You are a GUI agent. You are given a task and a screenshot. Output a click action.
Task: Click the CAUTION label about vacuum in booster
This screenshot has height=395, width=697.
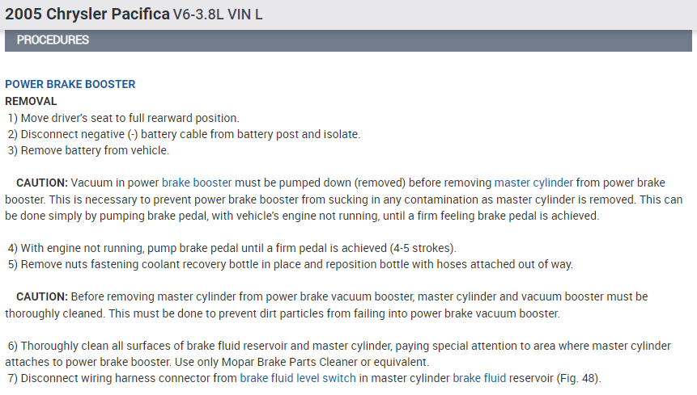[42, 183]
